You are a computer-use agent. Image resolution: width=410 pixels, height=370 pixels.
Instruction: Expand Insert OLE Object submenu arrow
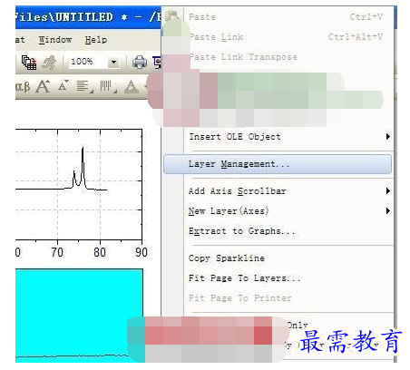(388, 137)
